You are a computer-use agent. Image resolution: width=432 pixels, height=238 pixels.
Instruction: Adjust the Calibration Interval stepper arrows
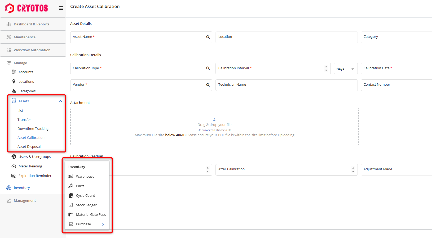coord(326,68)
